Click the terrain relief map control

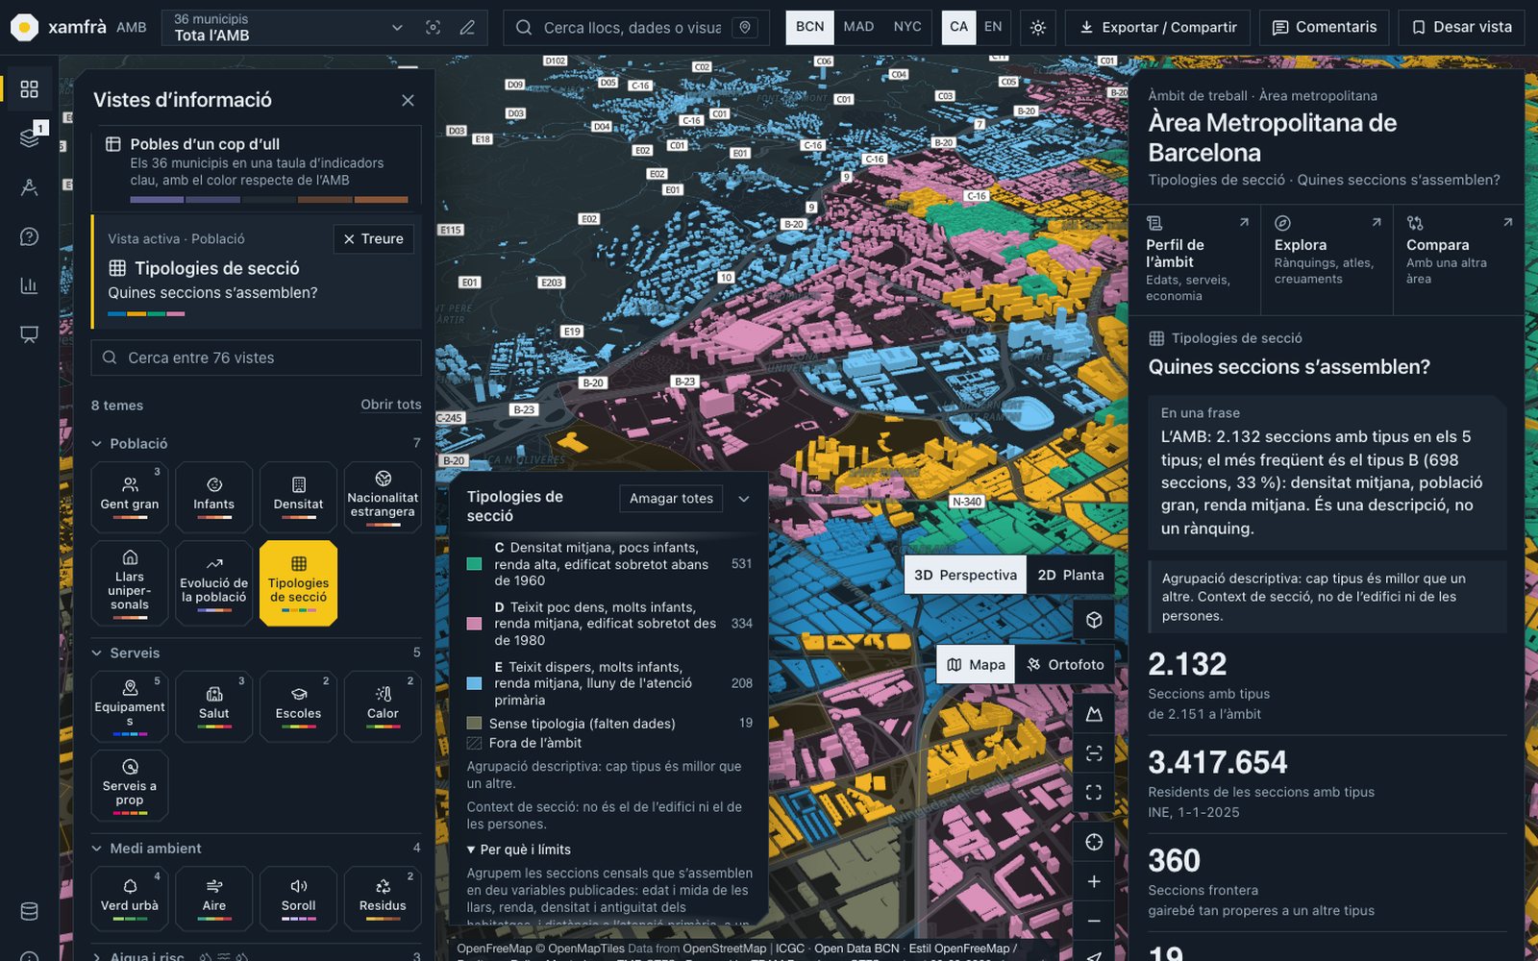coord(1094,714)
